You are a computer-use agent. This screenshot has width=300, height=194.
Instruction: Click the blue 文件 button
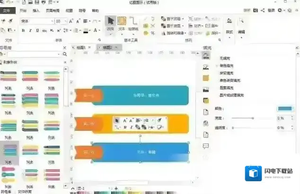(x=9, y=10)
